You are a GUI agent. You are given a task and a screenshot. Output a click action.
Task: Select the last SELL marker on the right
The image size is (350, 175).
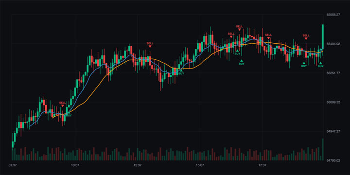[306, 37]
